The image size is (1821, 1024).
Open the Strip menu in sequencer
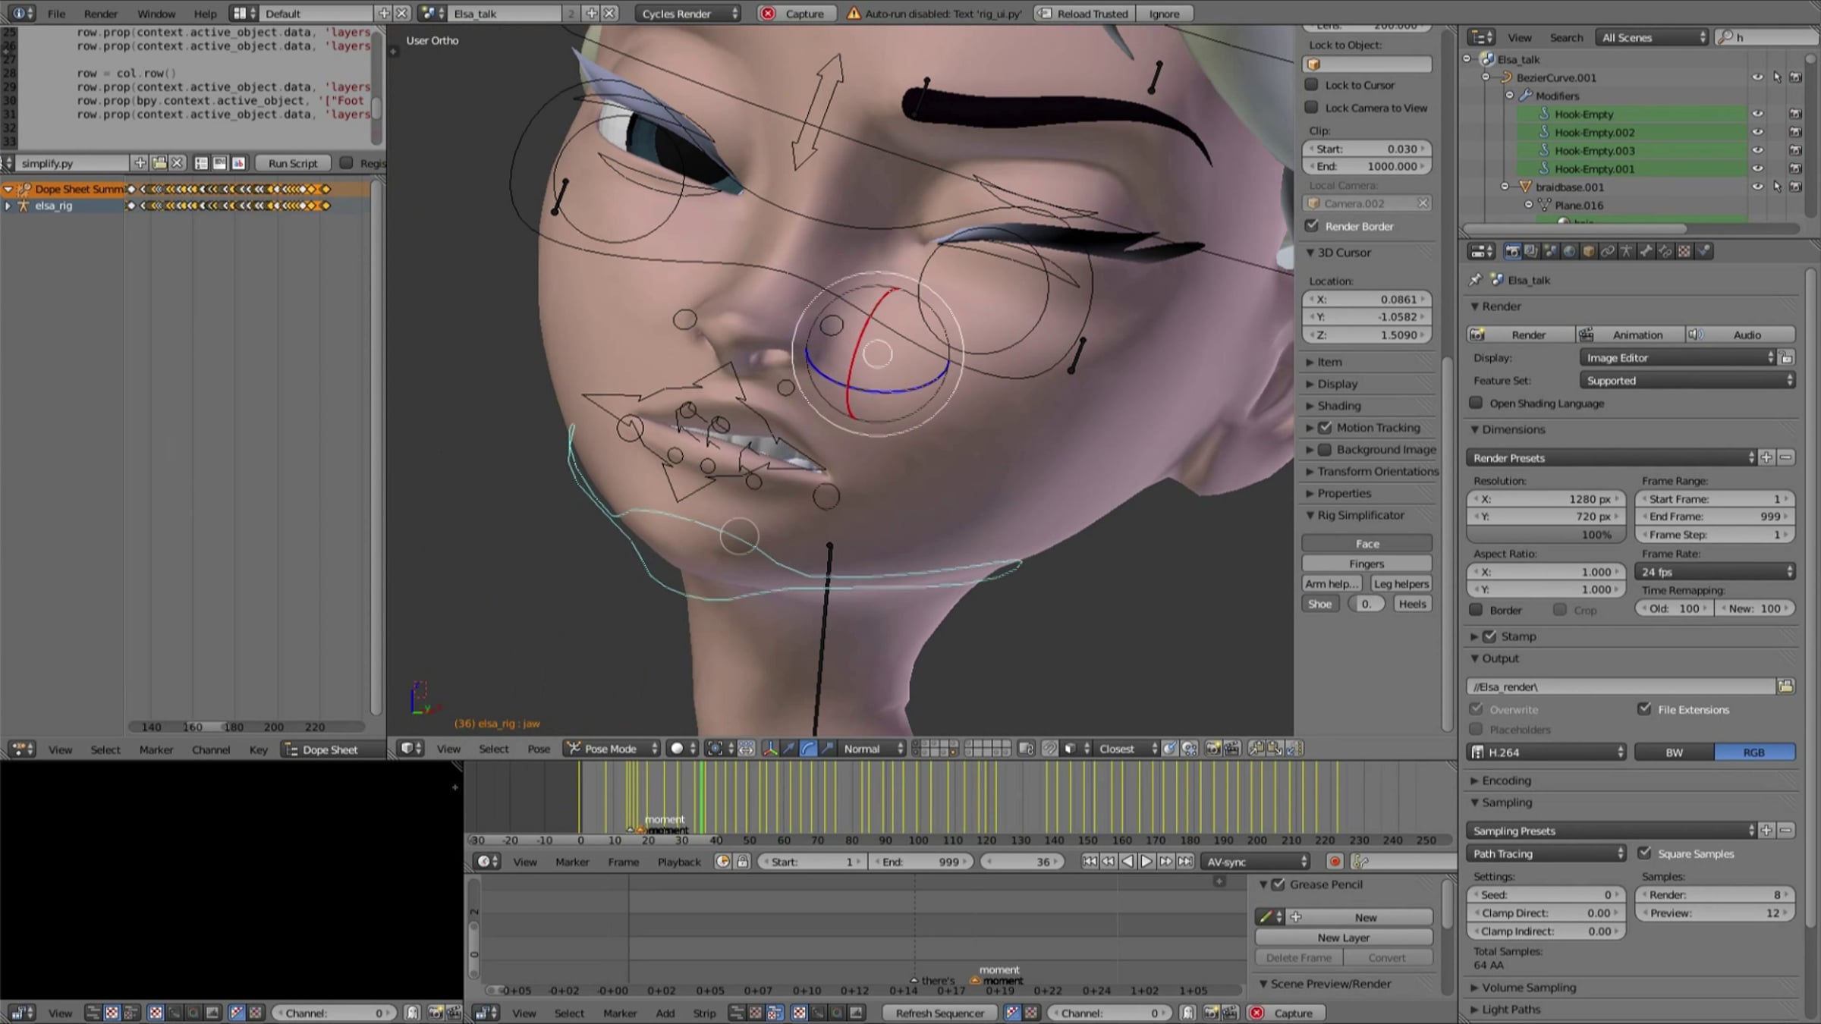click(704, 1013)
